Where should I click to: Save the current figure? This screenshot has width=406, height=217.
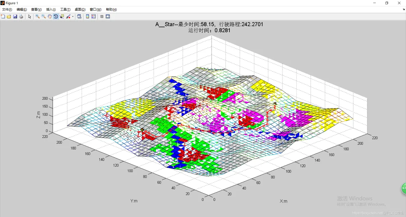[15, 16]
